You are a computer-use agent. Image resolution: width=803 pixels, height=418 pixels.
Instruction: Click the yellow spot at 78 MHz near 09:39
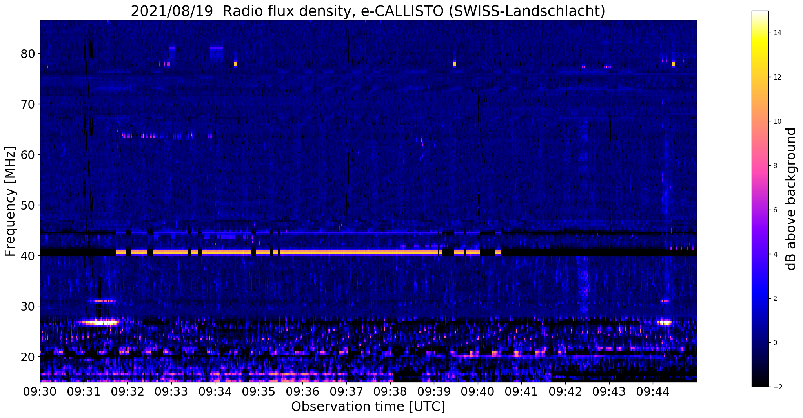454,63
